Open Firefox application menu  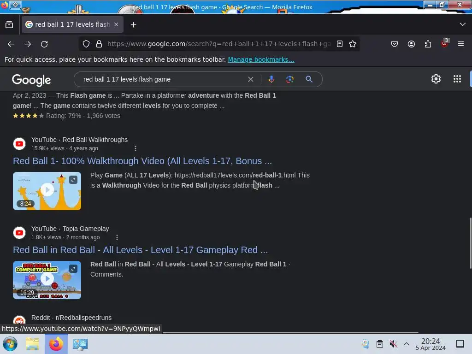(x=461, y=44)
